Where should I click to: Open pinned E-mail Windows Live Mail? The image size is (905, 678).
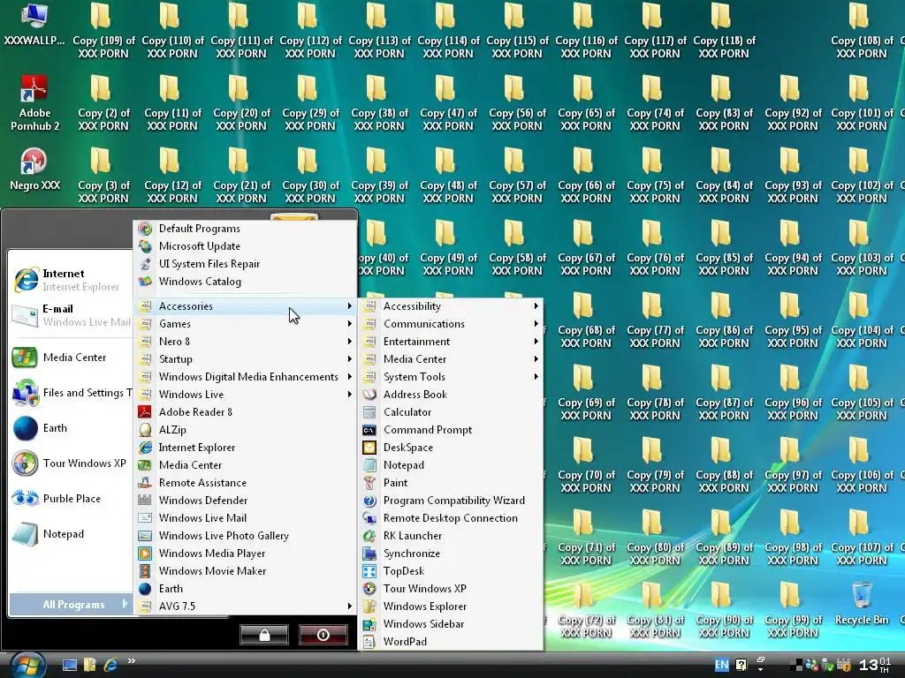pyautogui.click(x=71, y=315)
